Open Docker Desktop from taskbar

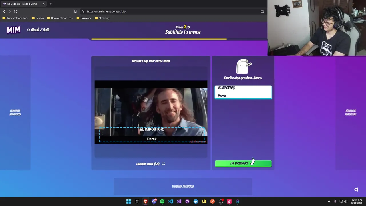click(196, 201)
